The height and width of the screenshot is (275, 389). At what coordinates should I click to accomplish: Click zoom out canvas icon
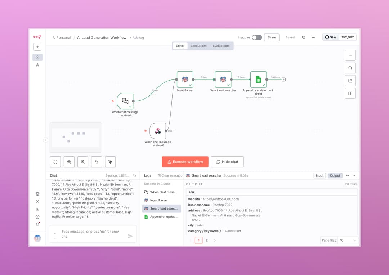click(x=83, y=162)
